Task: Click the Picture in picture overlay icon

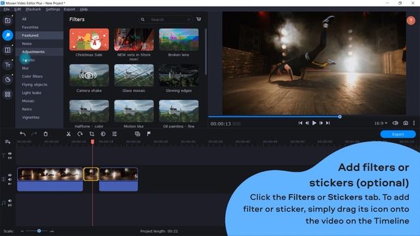Action: [x=137, y=134]
